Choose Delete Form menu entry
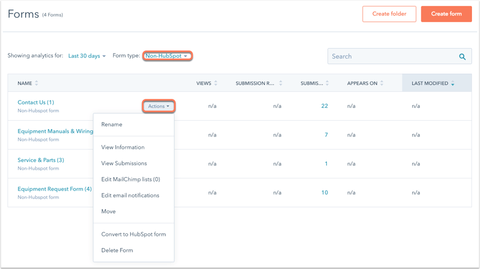 (117, 250)
